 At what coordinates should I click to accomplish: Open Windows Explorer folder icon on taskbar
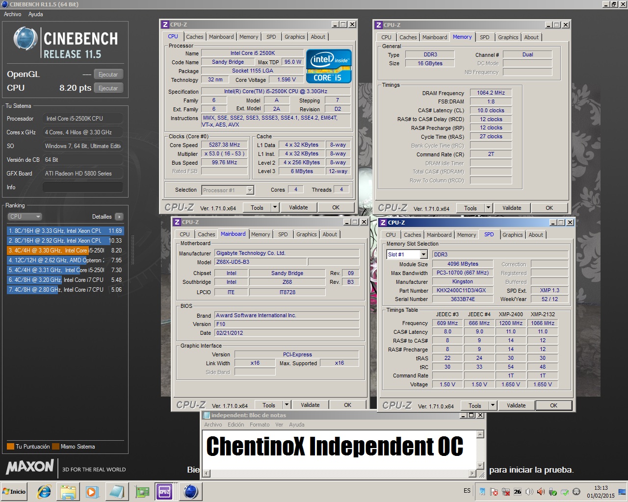click(68, 492)
